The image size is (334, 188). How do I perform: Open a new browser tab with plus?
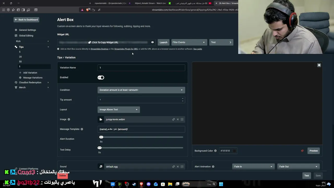[90, 3]
